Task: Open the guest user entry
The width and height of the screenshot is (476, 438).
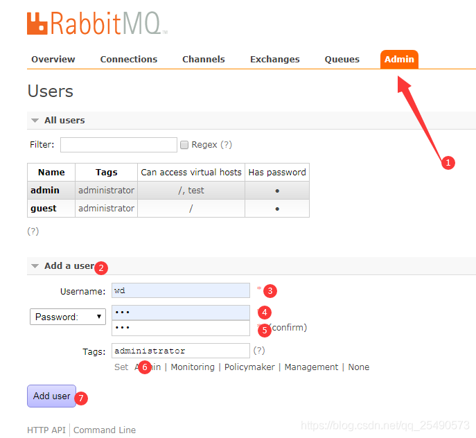Action: click(44, 209)
